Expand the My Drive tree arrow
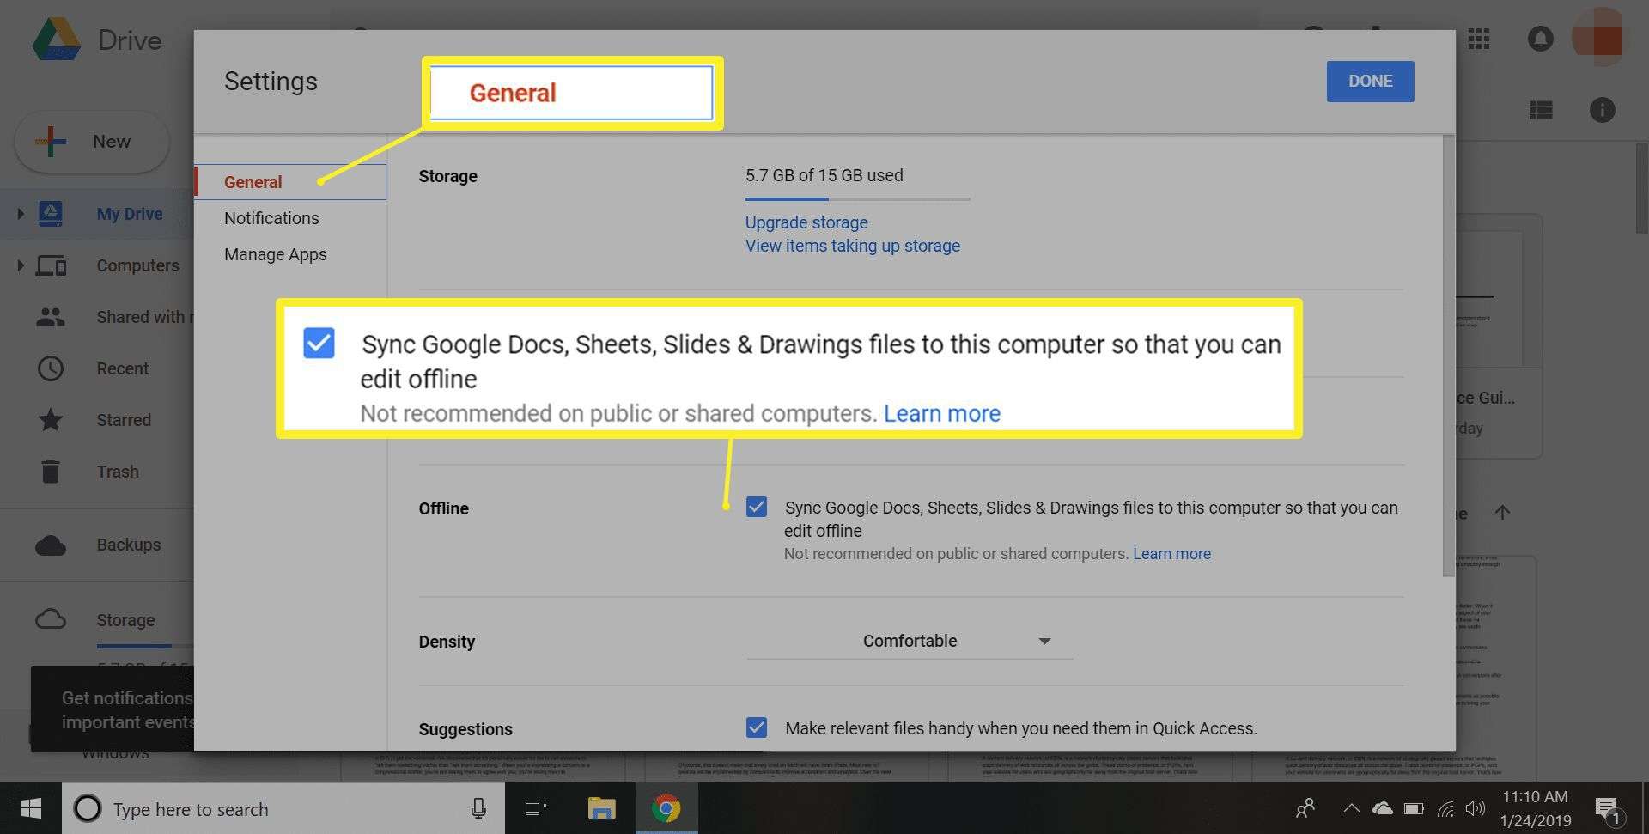The height and width of the screenshot is (834, 1649). click(21, 214)
